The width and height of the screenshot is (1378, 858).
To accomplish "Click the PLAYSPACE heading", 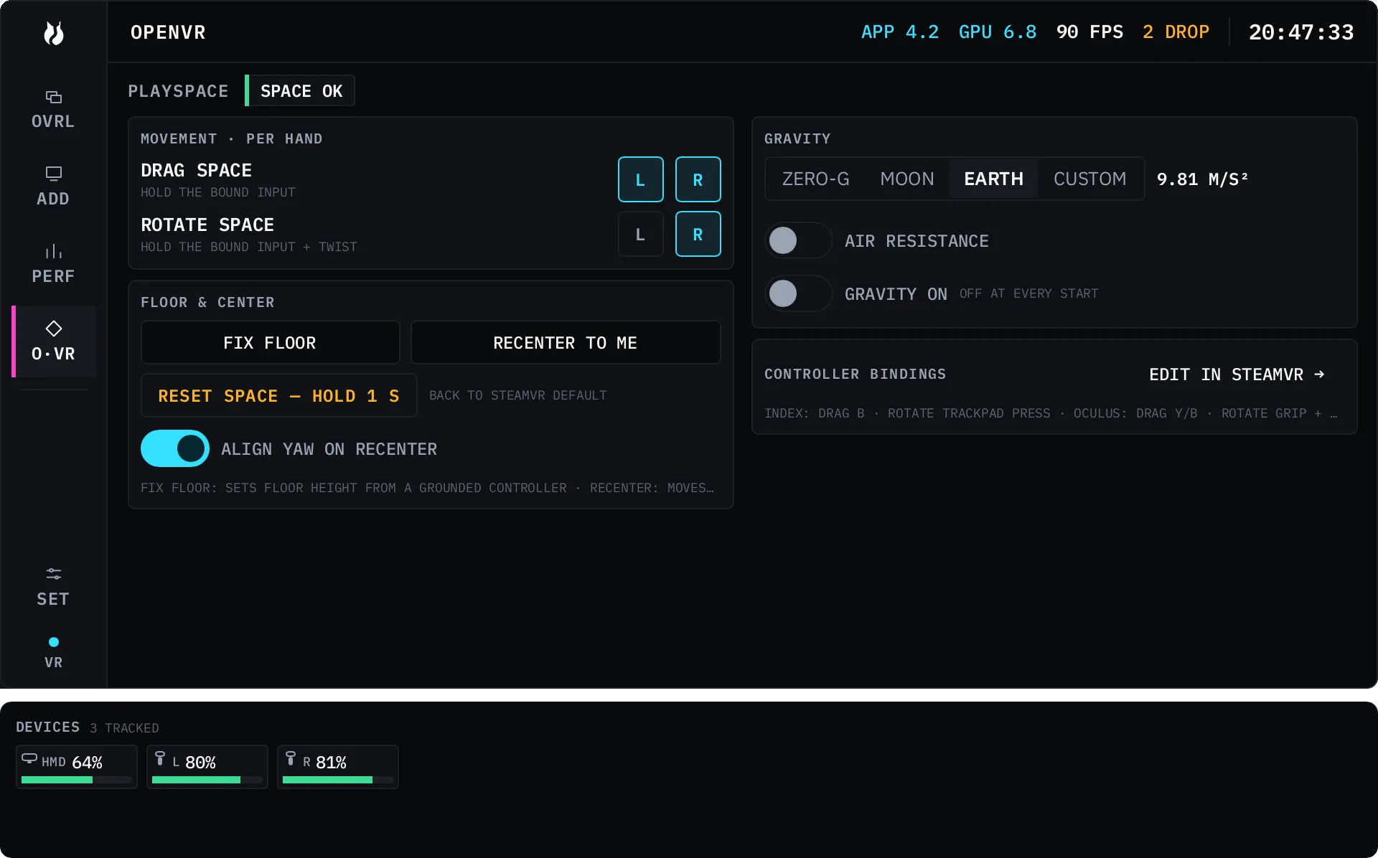I will pos(178,91).
